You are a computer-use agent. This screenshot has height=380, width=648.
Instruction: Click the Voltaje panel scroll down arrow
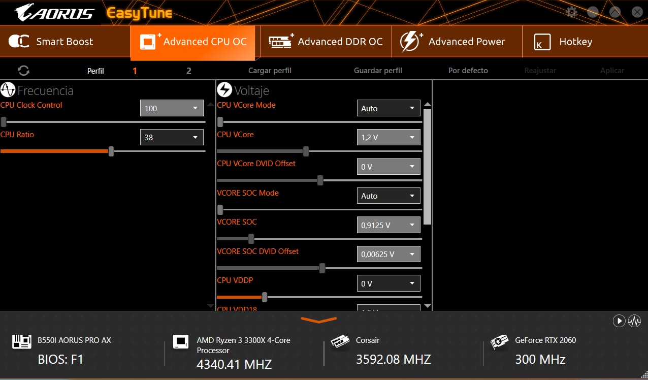[428, 306]
